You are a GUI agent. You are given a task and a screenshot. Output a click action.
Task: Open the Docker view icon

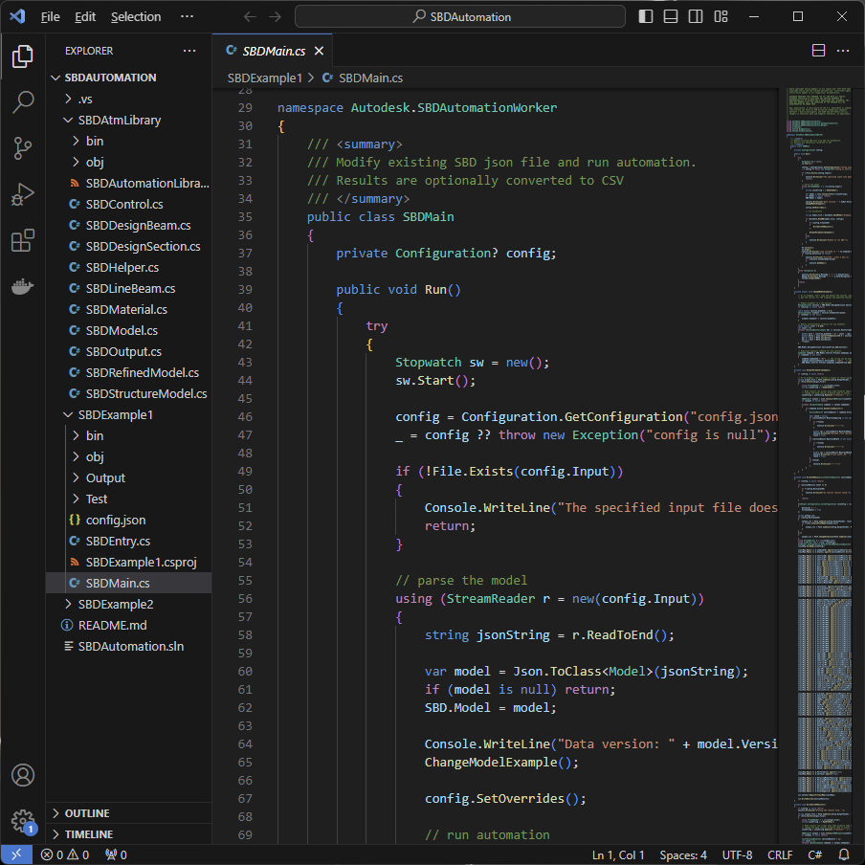(23, 286)
